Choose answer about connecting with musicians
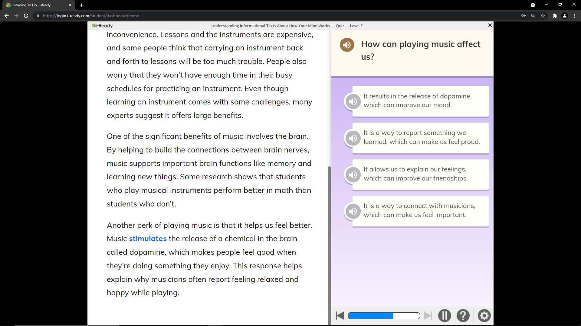Image resolution: width=581 pixels, height=326 pixels. (x=421, y=211)
